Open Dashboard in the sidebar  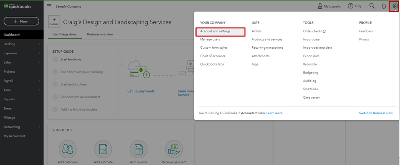(22, 35)
